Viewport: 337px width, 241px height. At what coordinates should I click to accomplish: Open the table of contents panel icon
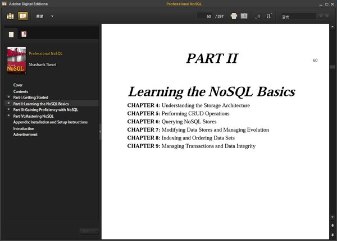click(x=11, y=34)
